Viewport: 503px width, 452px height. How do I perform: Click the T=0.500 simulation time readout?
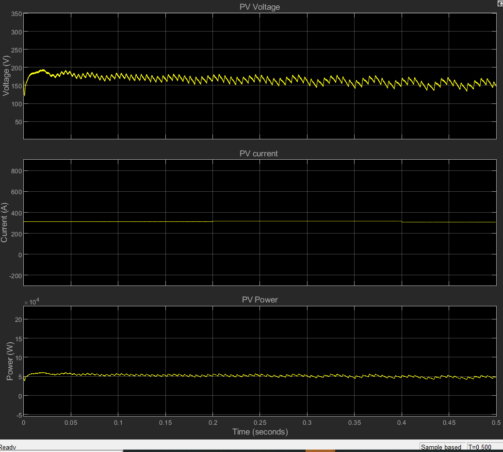(480, 447)
